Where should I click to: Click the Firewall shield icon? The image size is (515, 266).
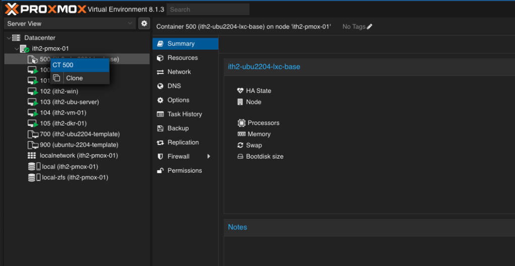[160, 157]
